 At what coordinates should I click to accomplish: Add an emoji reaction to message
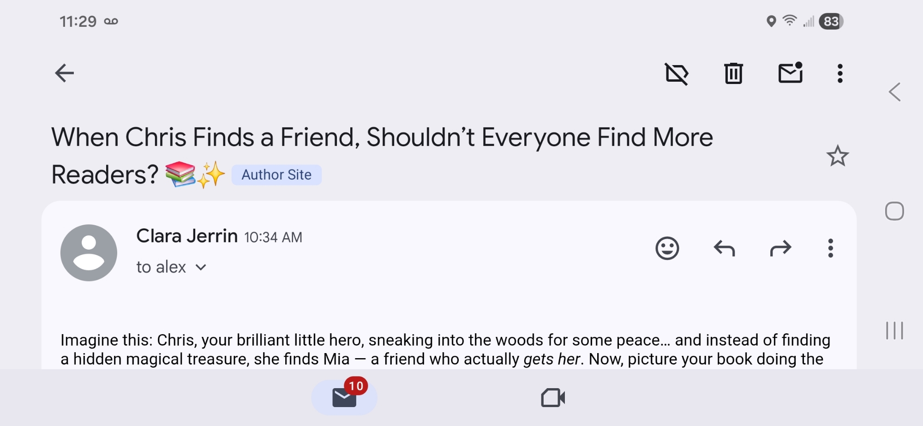click(x=667, y=249)
